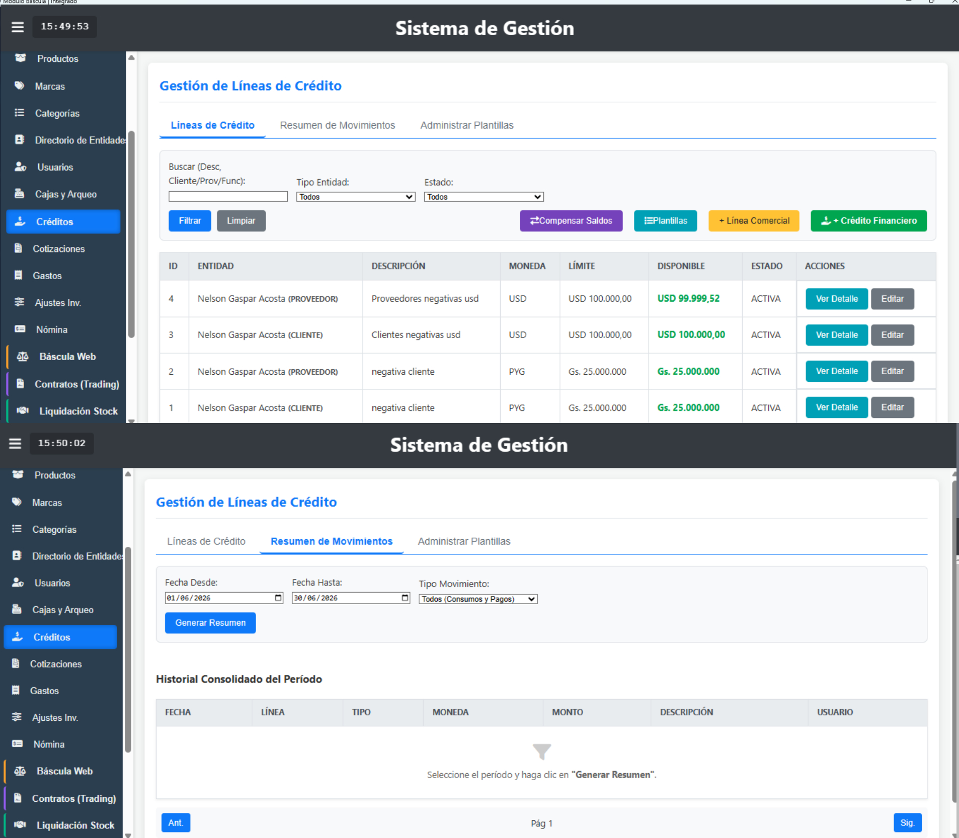Click Báscula Web scale icon in 15:50:02 window
Viewport: 959px width, 838px height.
tap(20, 771)
